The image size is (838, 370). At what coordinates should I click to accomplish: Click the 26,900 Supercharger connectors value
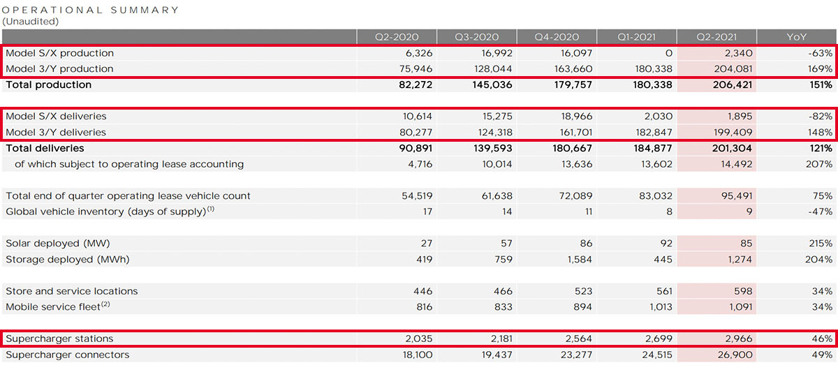tap(736, 355)
